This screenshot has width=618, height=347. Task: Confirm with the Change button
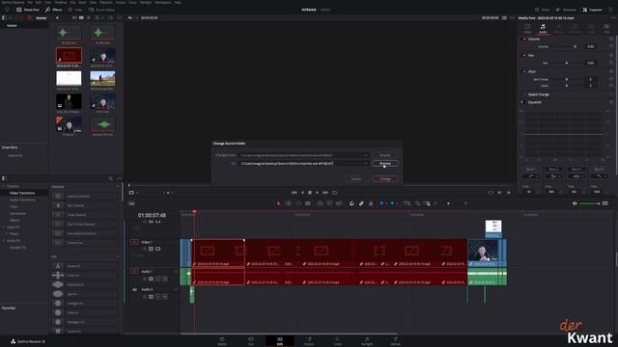[385, 179]
